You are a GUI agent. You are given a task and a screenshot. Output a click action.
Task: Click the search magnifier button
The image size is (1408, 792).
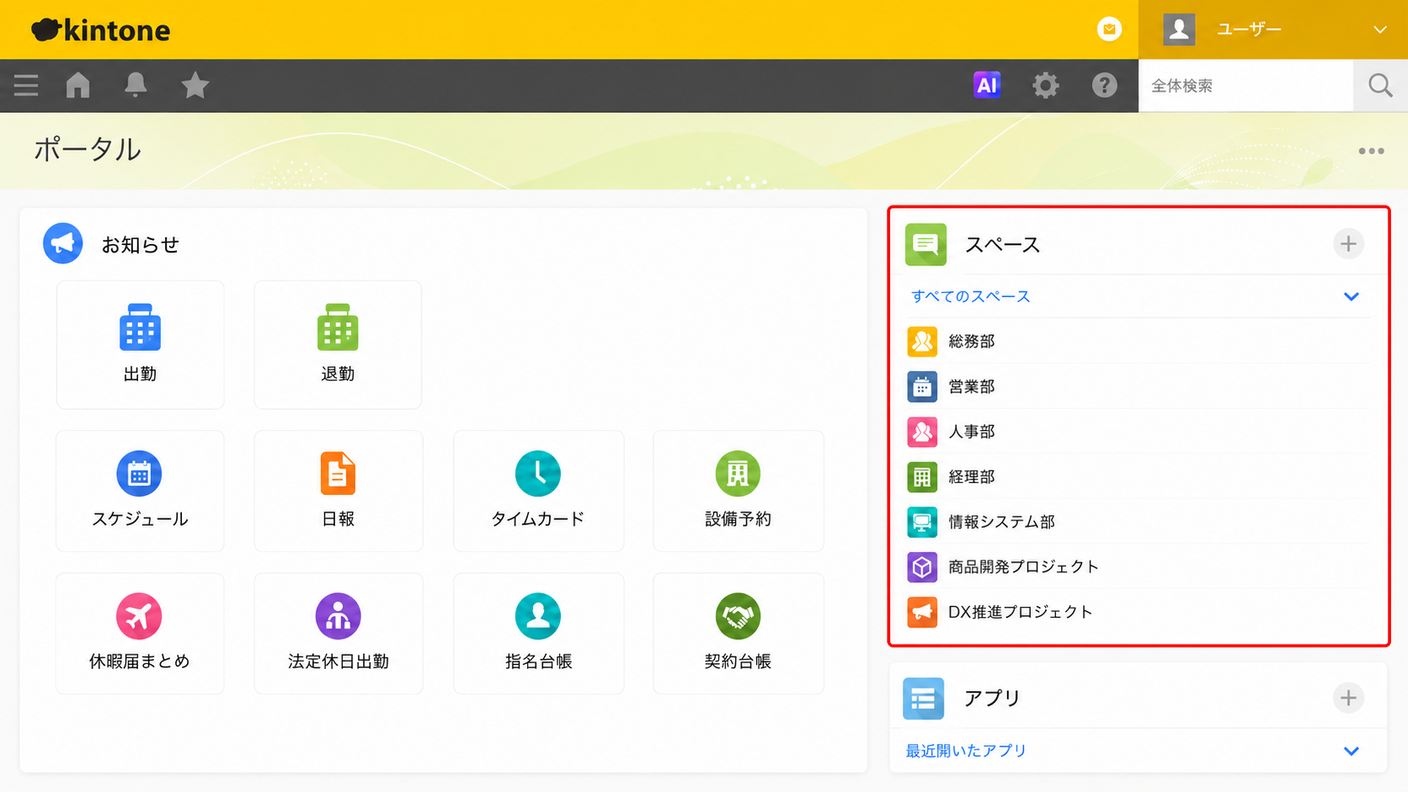1380,85
